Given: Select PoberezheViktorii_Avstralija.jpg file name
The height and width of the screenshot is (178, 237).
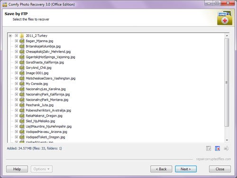Looking at the screenshot, I should pos(48,111).
